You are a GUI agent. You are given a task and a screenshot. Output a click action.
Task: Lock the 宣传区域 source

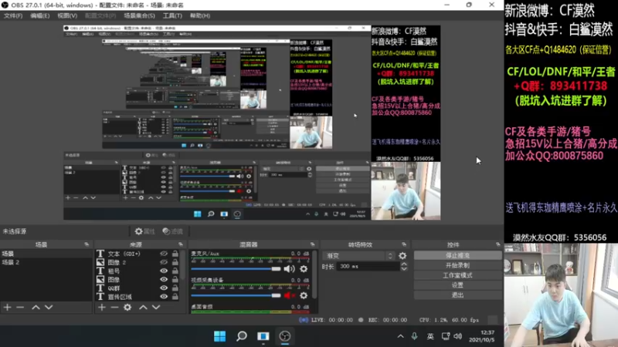point(175,297)
